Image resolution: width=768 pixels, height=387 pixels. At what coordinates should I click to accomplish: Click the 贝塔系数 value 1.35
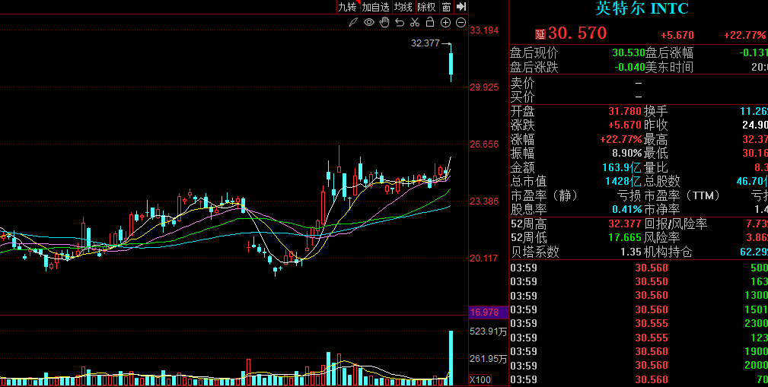point(630,252)
